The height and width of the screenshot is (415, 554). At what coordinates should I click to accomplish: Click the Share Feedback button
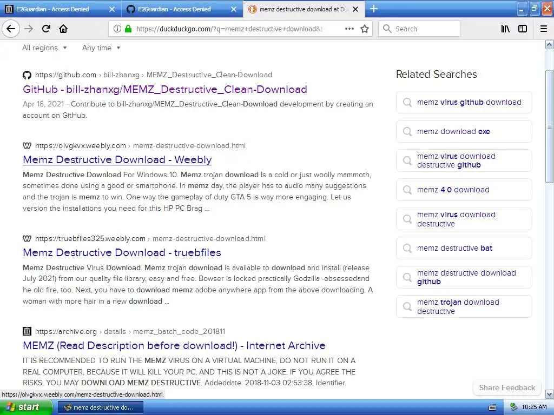(x=507, y=388)
